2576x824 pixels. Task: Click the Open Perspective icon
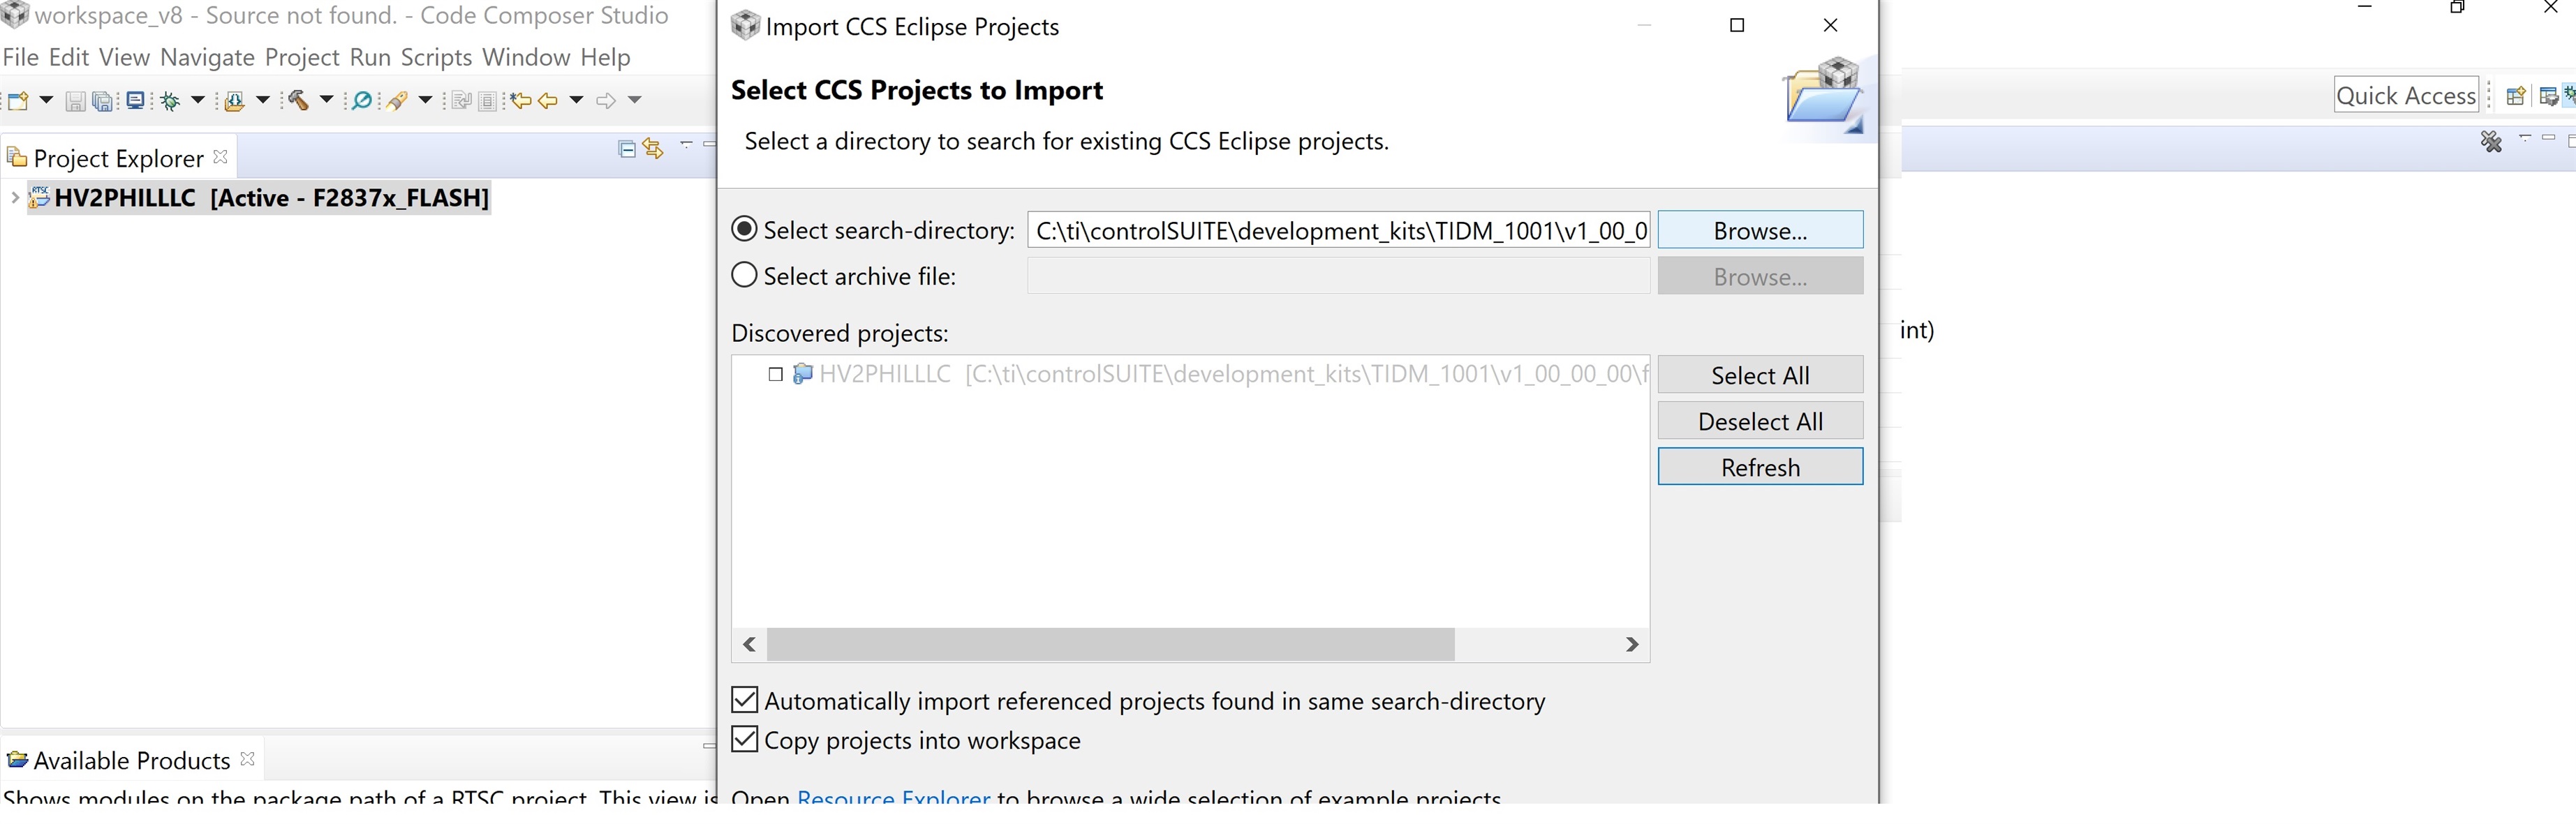coord(2516,96)
